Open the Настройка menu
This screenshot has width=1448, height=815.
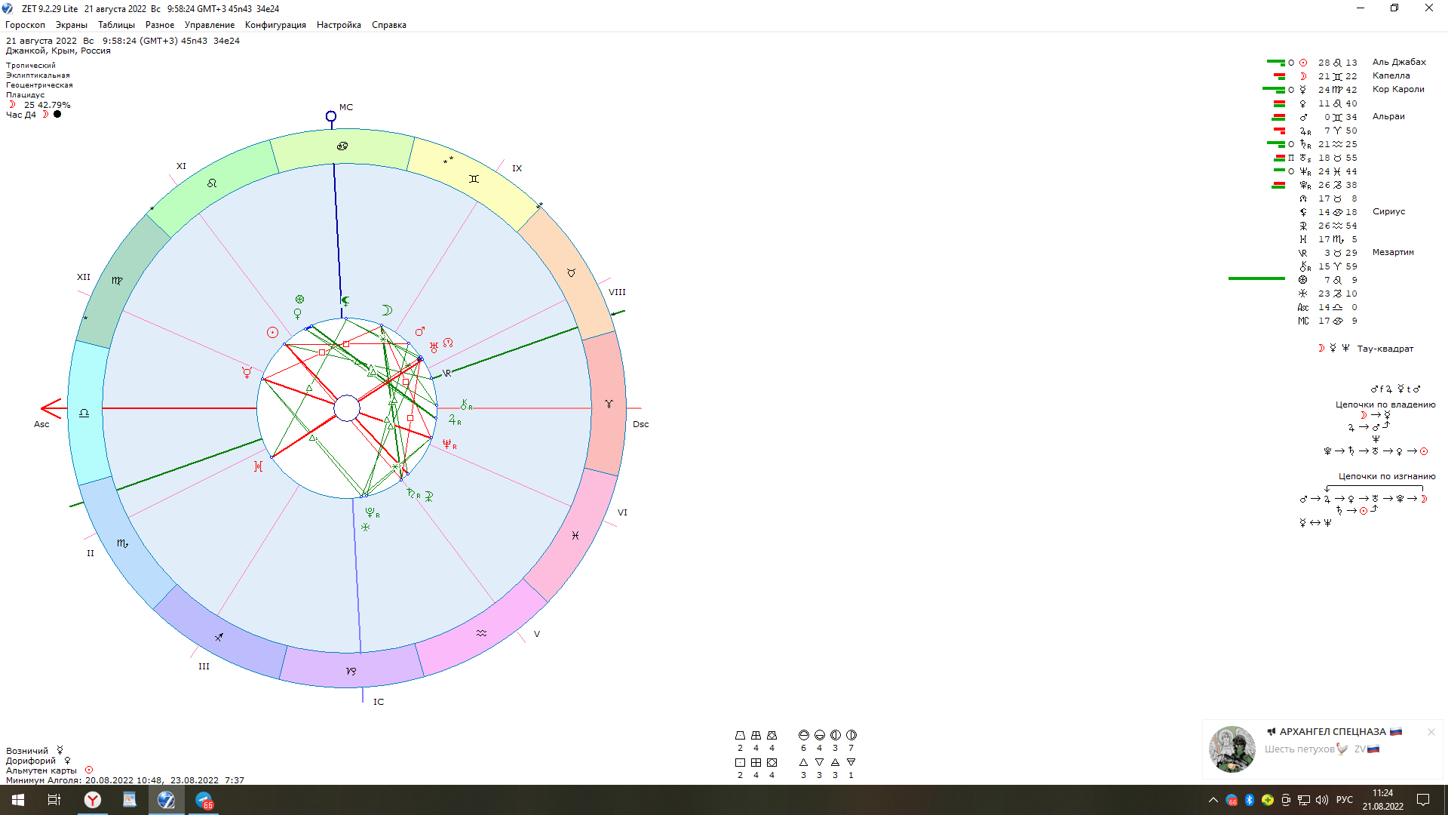tap(339, 25)
